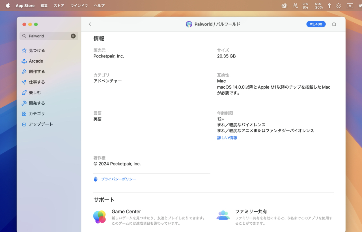This screenshot has height=232, width=362.
Task: Click the input source A icon
Action: pyautogui.click(x=350, y=5)
